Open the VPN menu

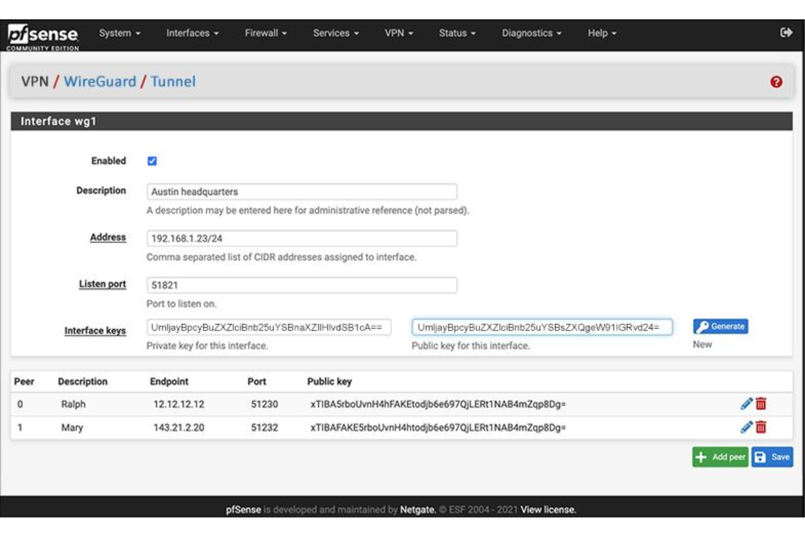tap(399, 33)
